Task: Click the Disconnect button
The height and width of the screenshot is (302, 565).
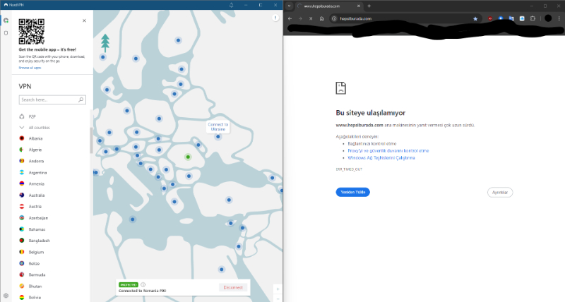Action: 233,287
